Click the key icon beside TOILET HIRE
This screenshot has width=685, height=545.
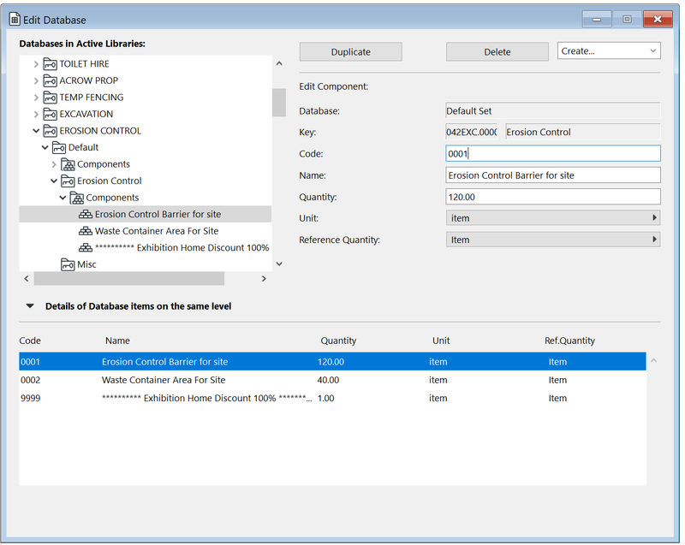tap(50, 64)
